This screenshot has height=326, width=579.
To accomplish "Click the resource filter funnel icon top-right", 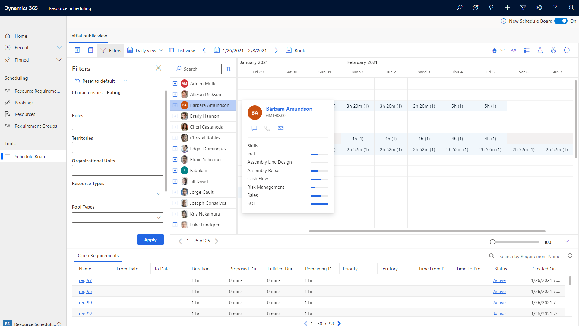I will [x=523, y=8].
